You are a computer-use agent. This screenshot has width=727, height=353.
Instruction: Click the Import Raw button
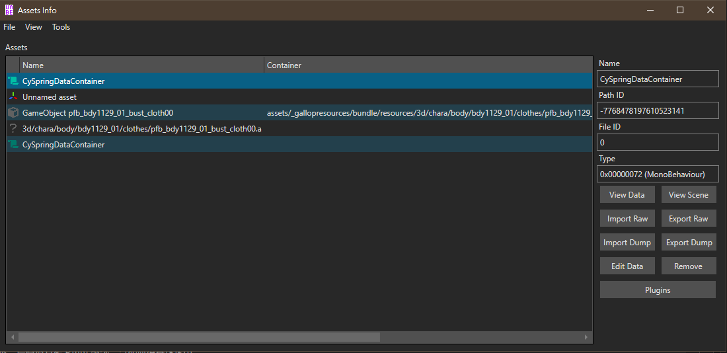(627, 219)
